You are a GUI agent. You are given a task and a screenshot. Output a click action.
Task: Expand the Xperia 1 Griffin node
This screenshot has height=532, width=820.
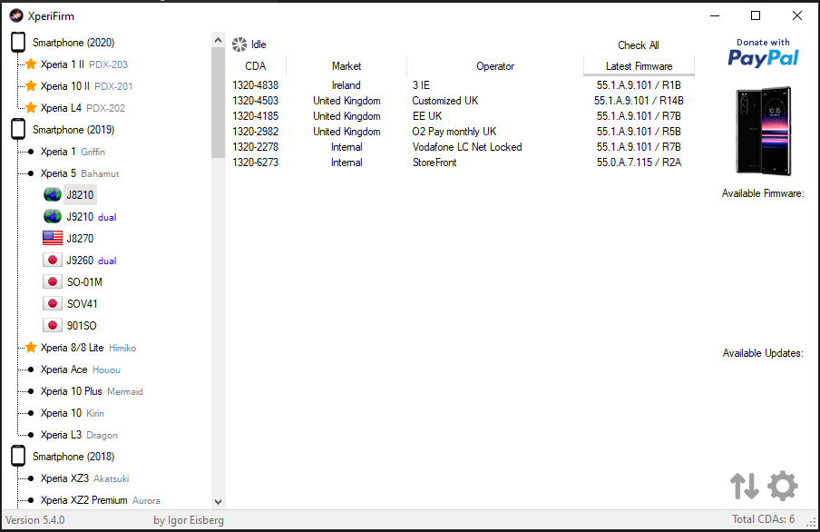31,152
